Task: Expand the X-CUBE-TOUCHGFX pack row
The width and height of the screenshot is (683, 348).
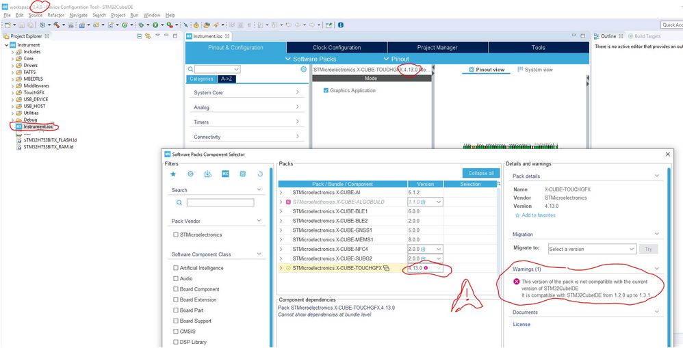Action: click(x=281, y=268)
